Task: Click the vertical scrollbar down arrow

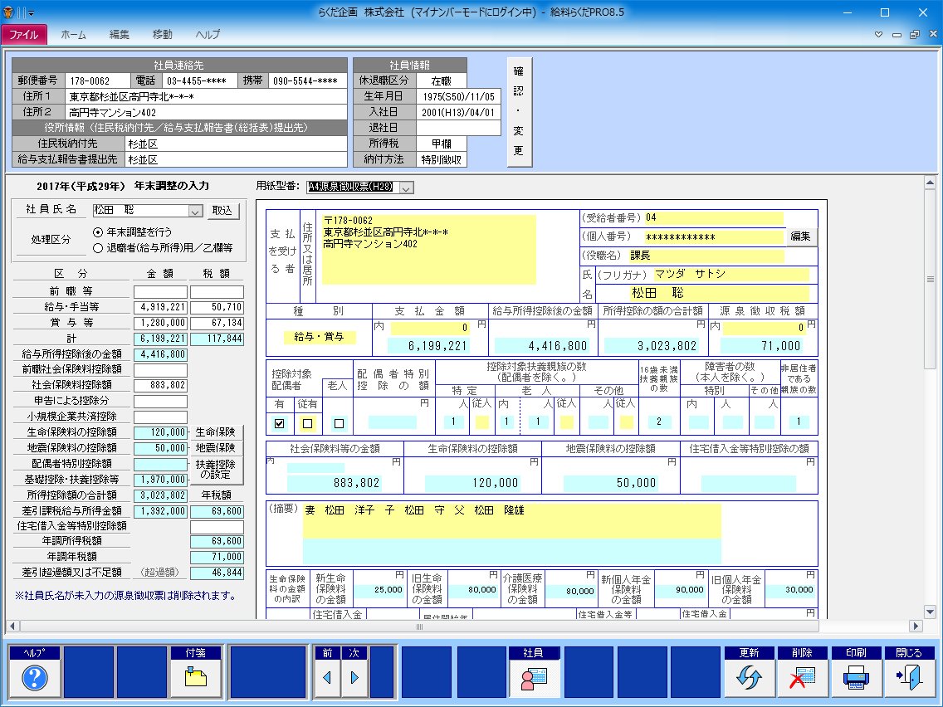Action: click(930, 612)
